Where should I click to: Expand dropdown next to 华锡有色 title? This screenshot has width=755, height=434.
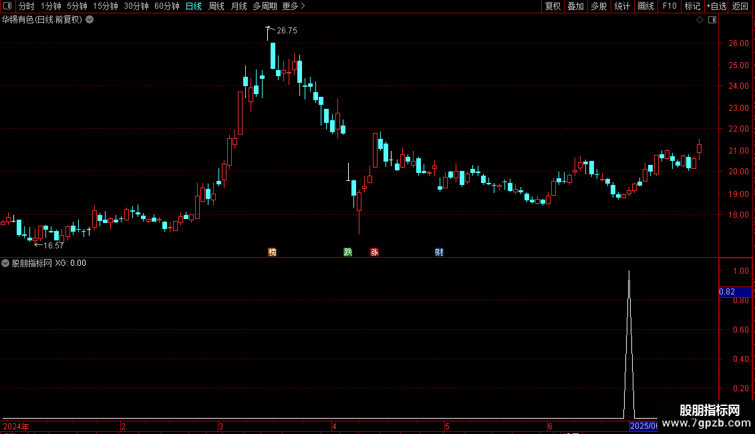tap(90, 20)
